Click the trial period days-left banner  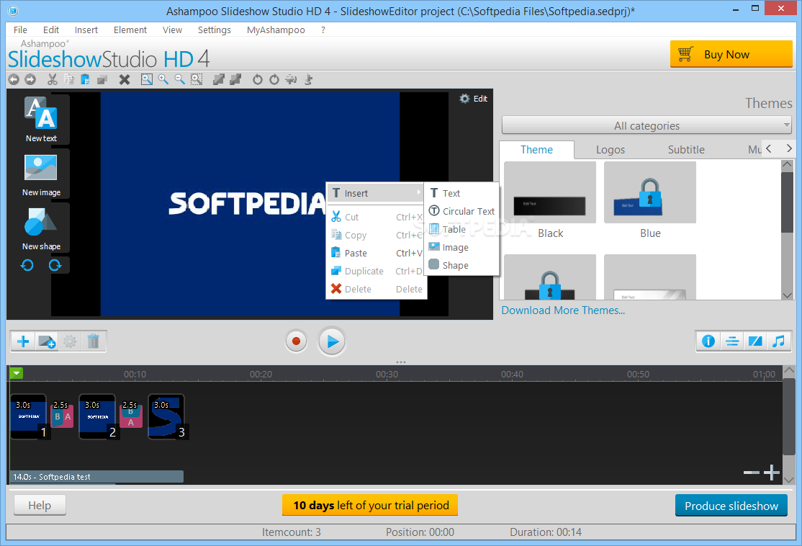click(x=370, y=505)
